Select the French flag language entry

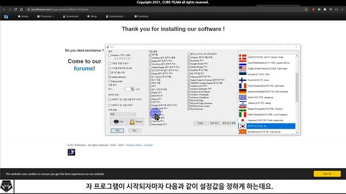click(x=267, y=86)
